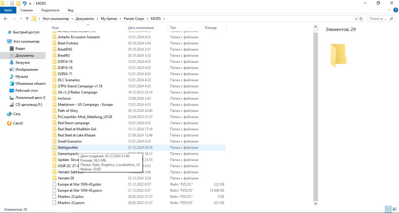The width and height of the screenshot is (399, 213).
Task: Click the Refresh button beside address bar
Action: point(361,19)
